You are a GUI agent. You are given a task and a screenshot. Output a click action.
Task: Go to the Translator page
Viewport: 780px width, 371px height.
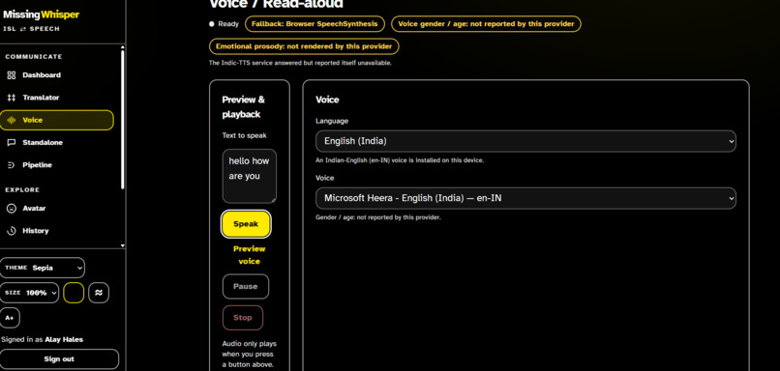(x=57, y=98)
